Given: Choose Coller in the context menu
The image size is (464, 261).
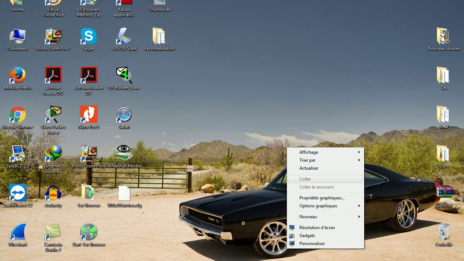Looking at the screenshot, I should point(326,179).
